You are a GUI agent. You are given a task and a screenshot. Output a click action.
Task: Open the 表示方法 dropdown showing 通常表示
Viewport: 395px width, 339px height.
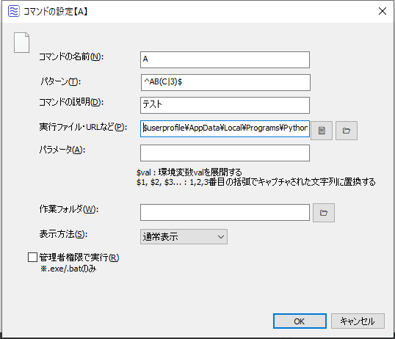pos(184,236)
